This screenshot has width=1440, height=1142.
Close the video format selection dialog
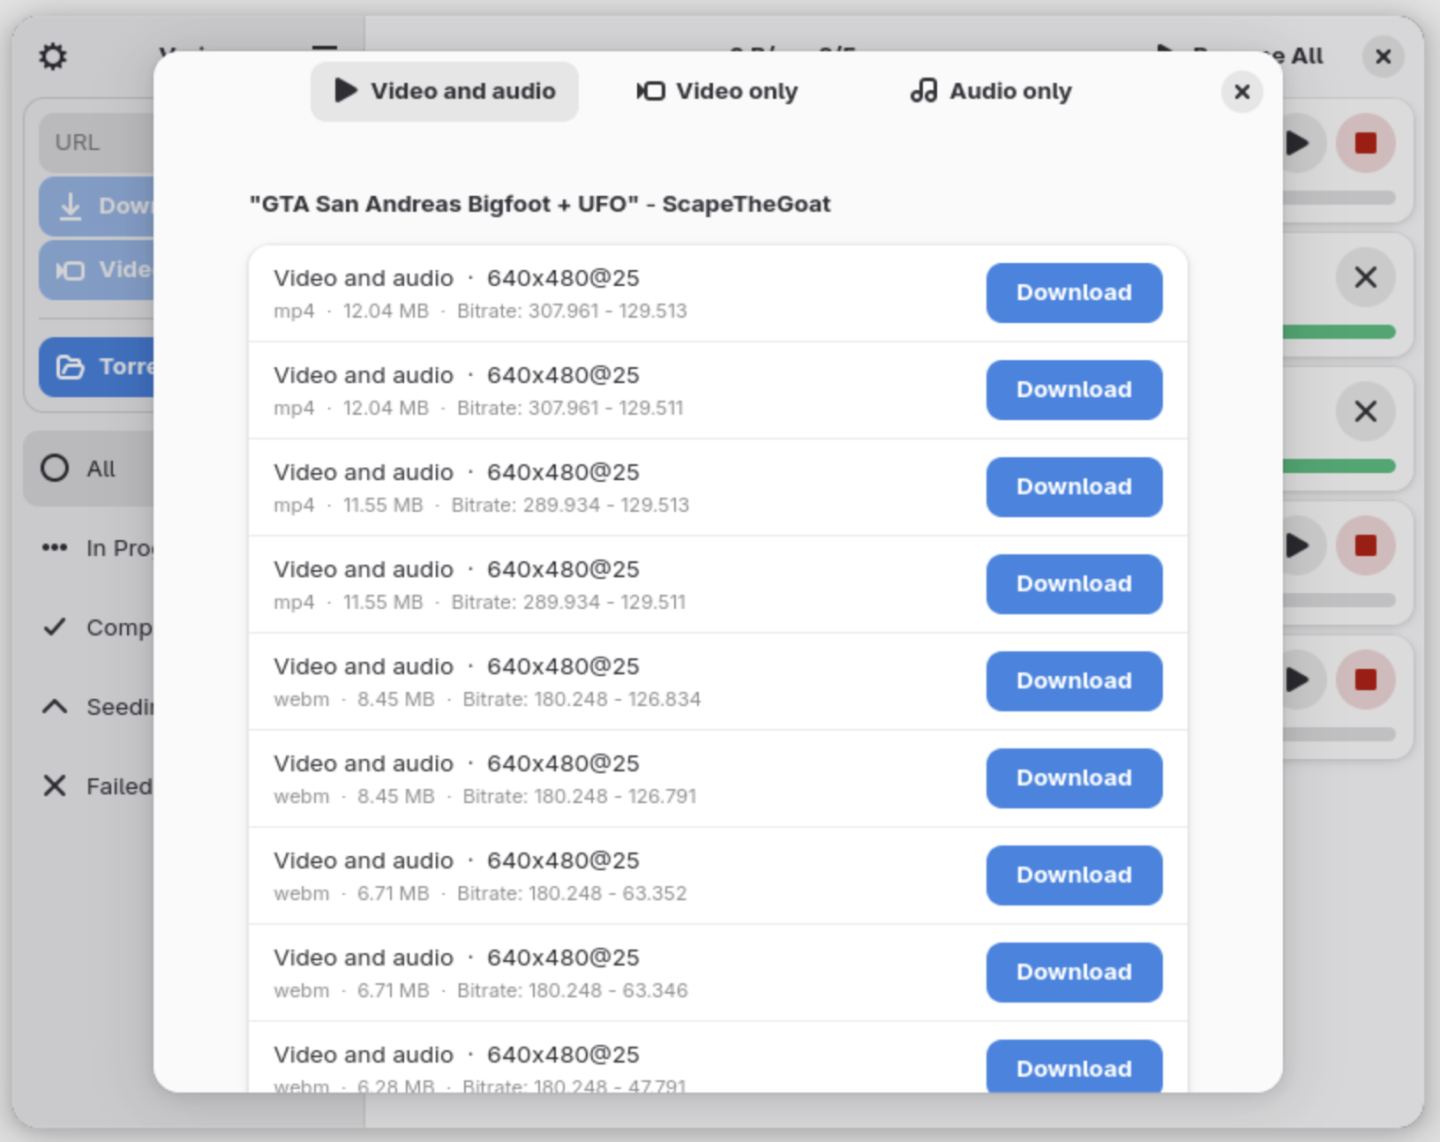[1241, 92]
